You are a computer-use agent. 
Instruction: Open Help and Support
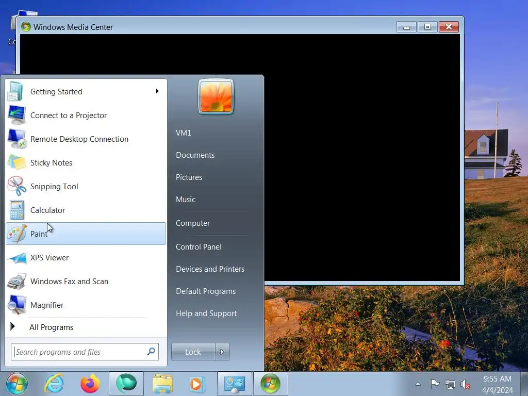coord(206,313)
